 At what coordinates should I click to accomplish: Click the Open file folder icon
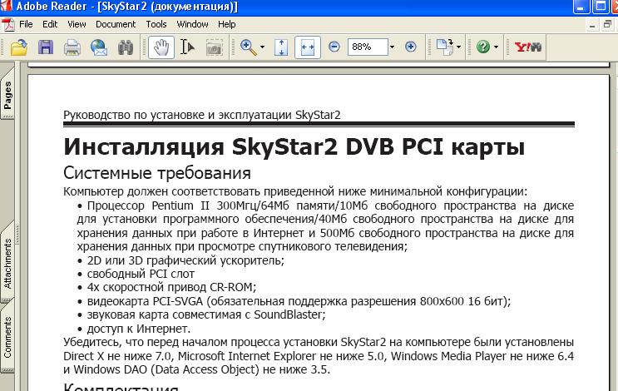(18, 47)
